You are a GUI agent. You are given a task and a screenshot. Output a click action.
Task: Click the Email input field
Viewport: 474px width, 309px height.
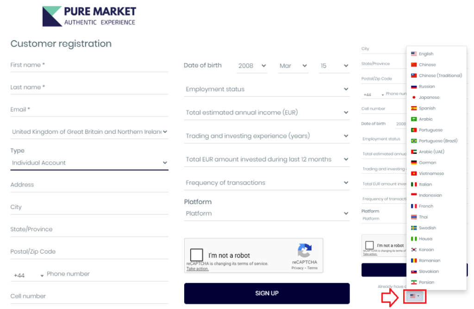click(x=89, y=109)
